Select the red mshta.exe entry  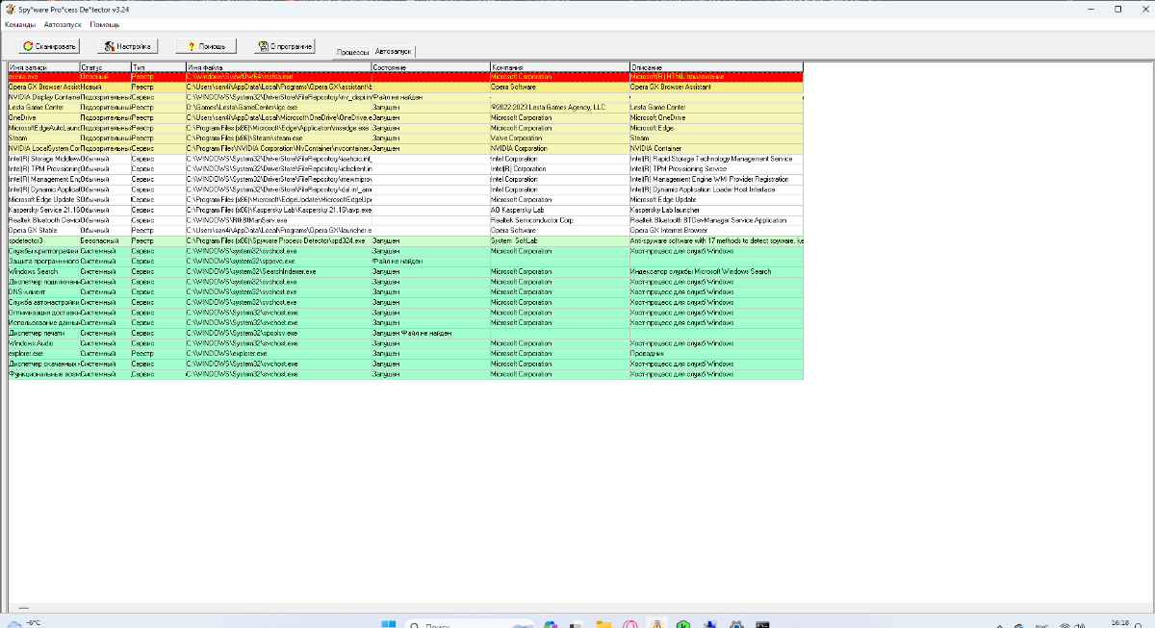click(x=405, y=76)
